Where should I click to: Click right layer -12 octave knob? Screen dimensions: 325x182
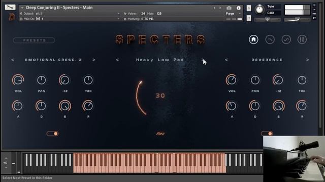pos(278,80)
